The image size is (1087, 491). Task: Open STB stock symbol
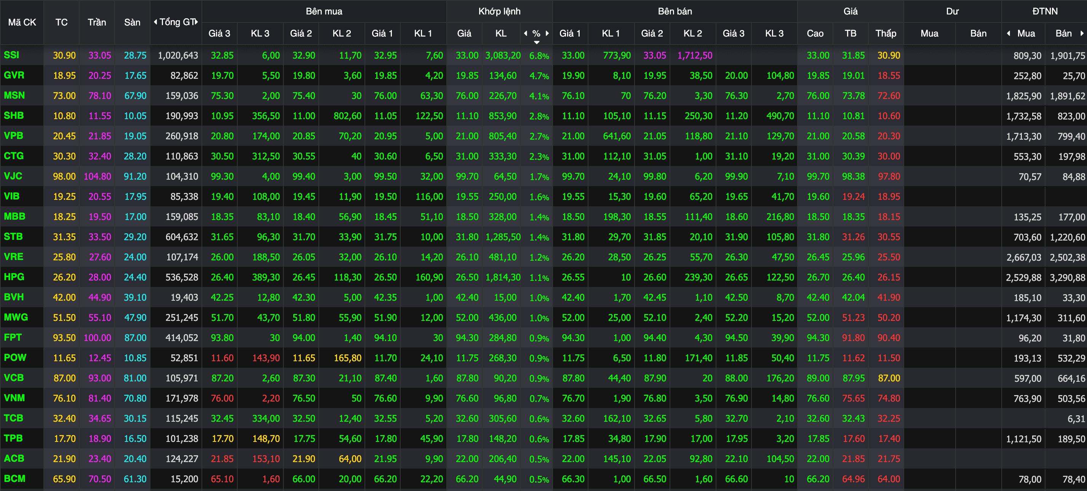click(13, 237)
